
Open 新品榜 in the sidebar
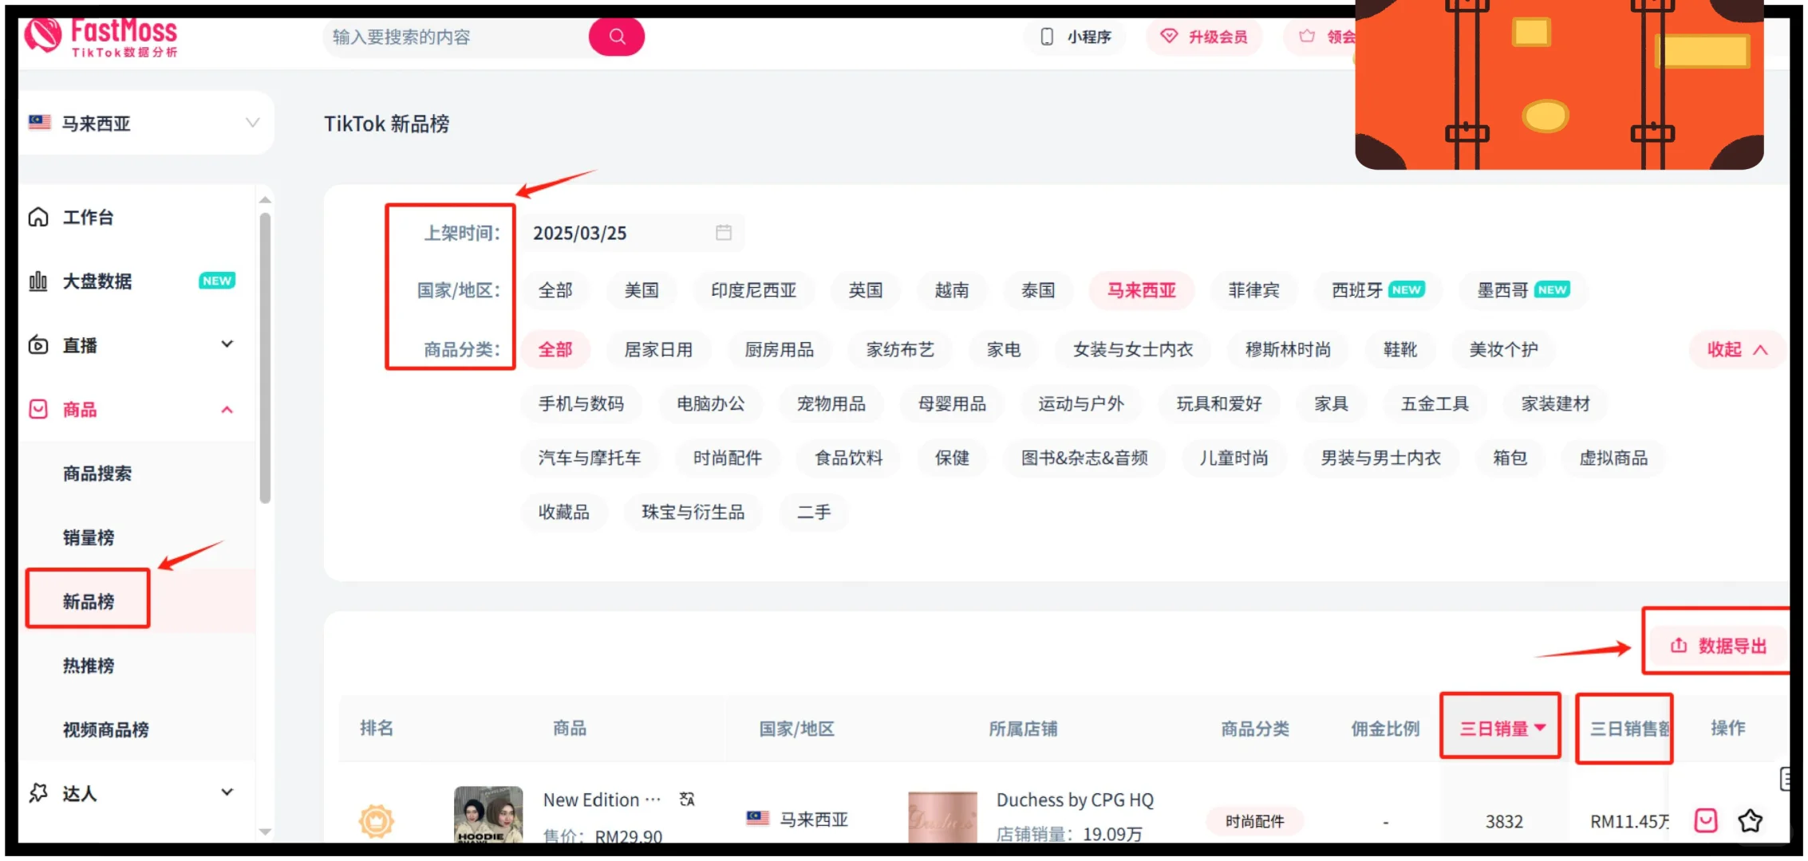click(x=89, y=601)
